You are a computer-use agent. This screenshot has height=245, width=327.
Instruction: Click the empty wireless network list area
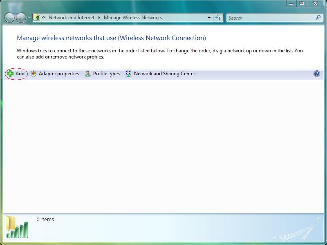coord(163,143)
